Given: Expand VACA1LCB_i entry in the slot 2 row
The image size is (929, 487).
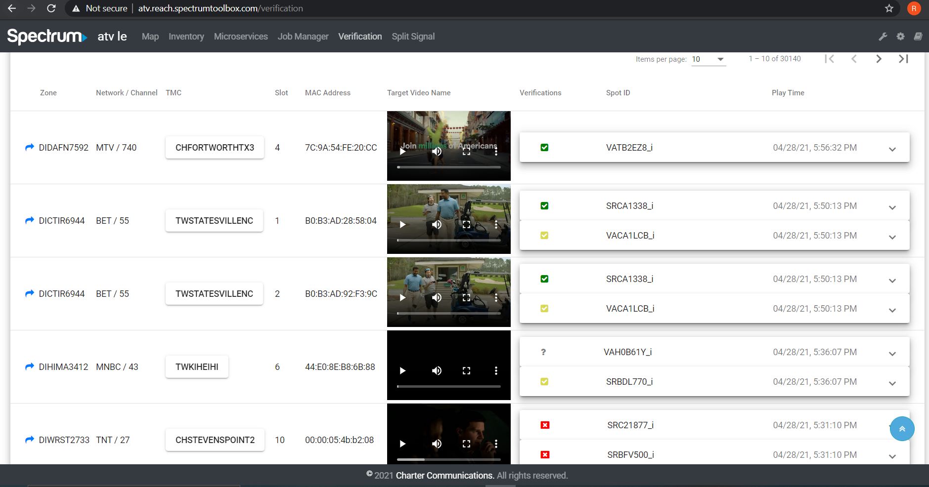Looking at the screenshot, I should coord(892,310).
